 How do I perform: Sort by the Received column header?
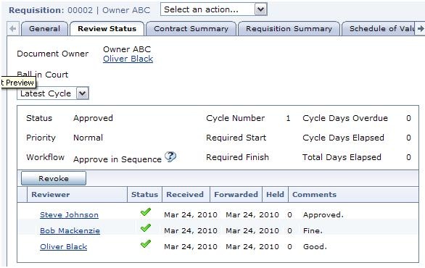point(186,195)
